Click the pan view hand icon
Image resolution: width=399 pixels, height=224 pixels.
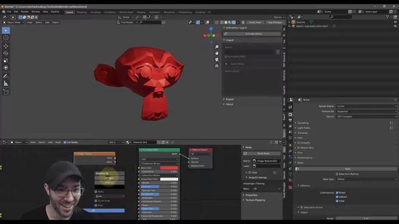pos(217,53)
